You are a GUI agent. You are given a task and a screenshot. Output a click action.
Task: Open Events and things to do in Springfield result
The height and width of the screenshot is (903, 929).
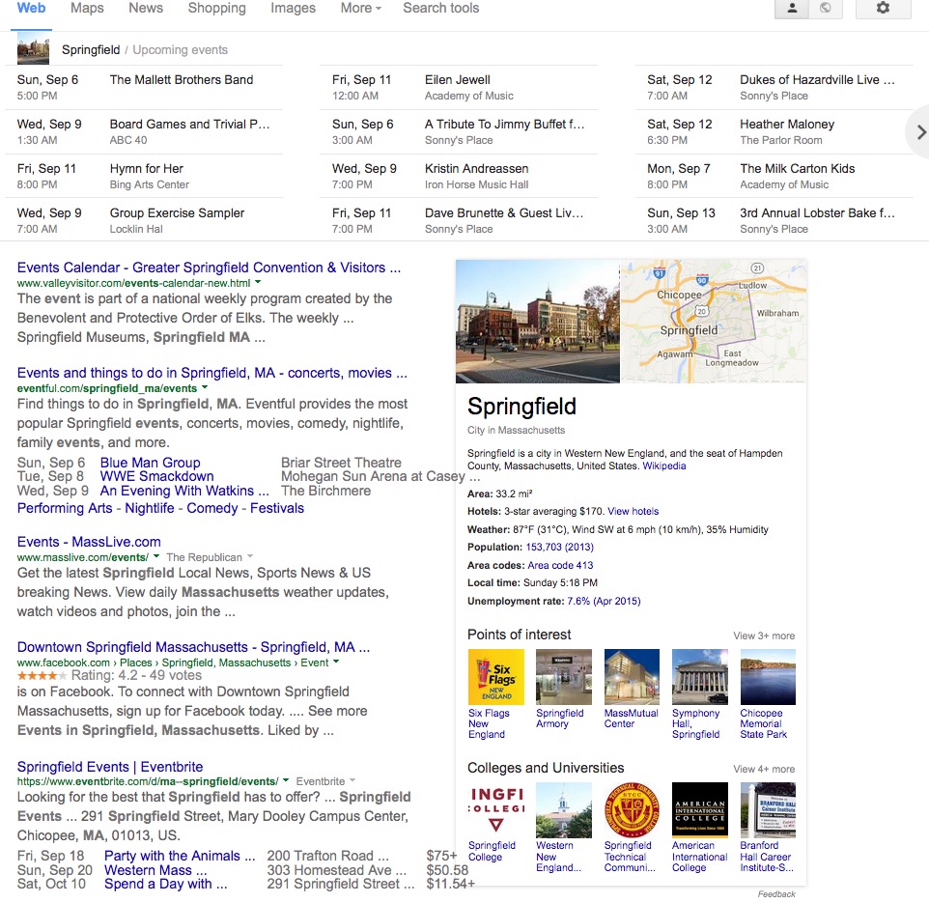pyautogui.click(x=212, y=374)
